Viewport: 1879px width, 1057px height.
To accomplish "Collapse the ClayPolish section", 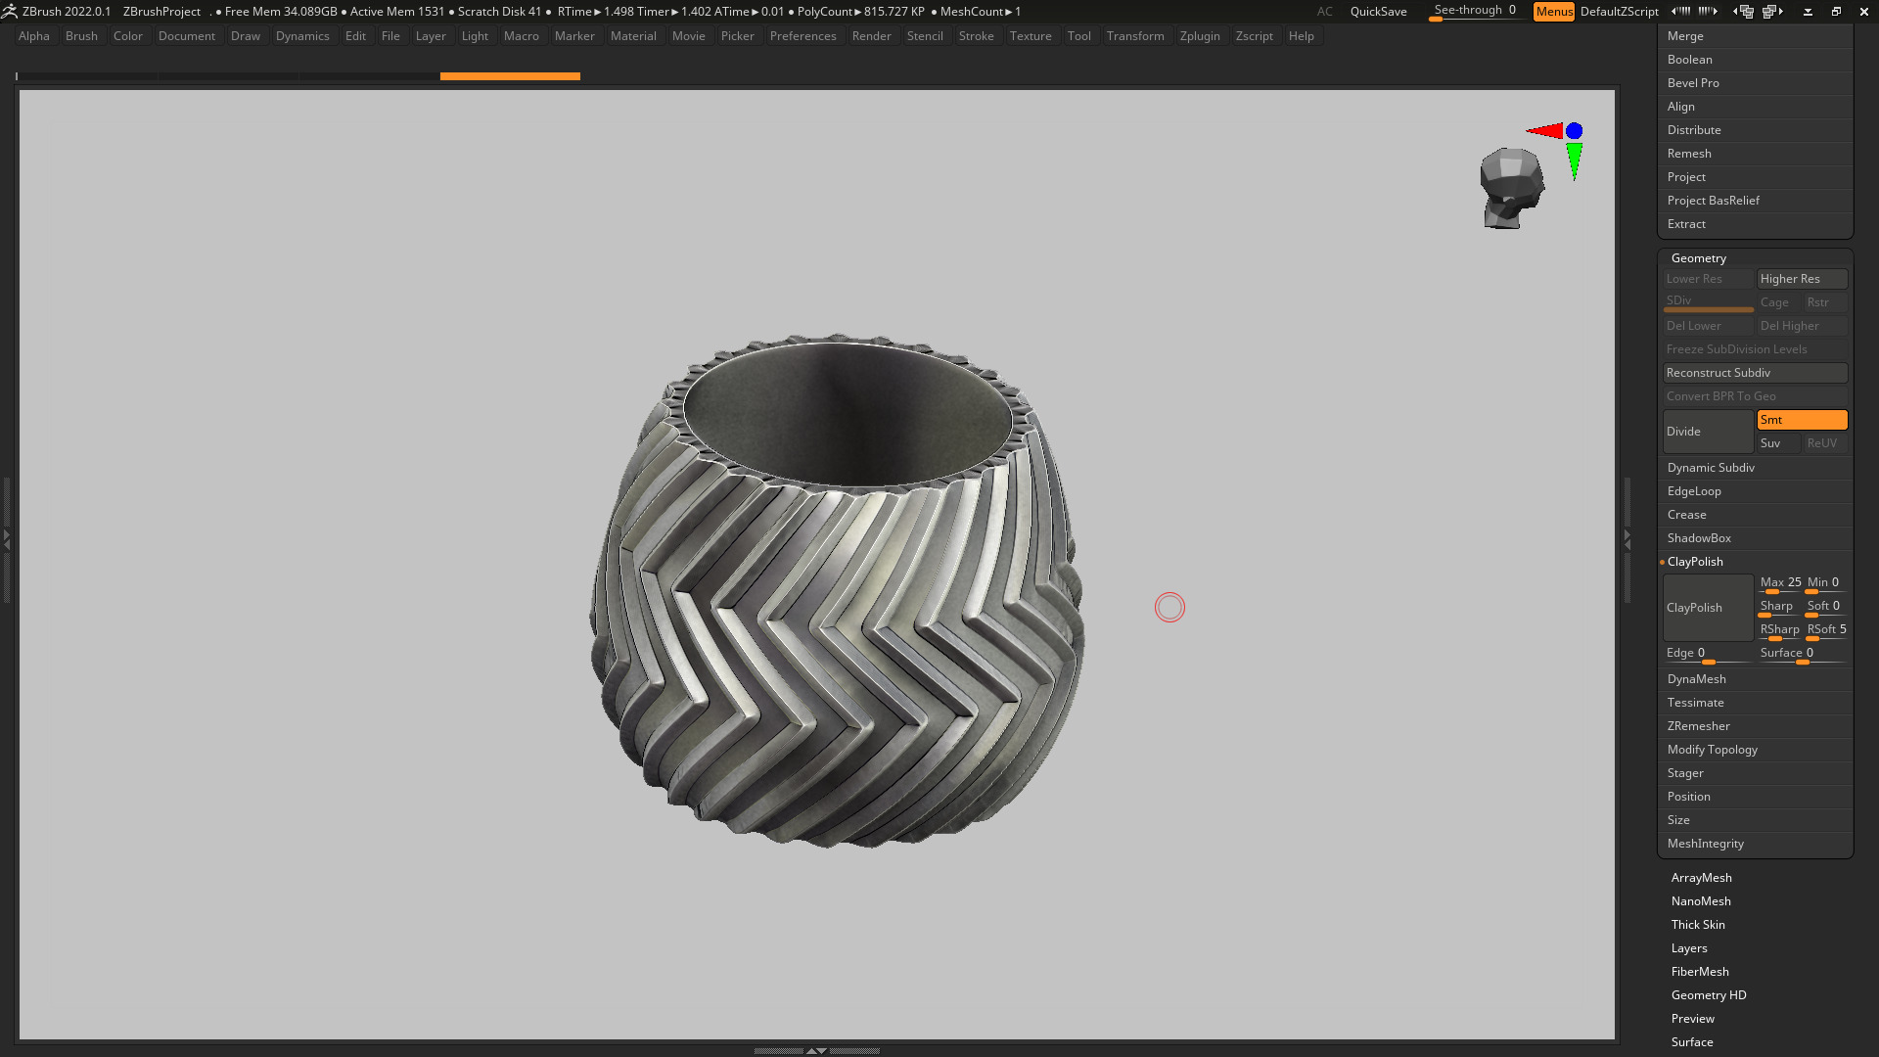I will pyautogui.click(x=1694, y=562).
